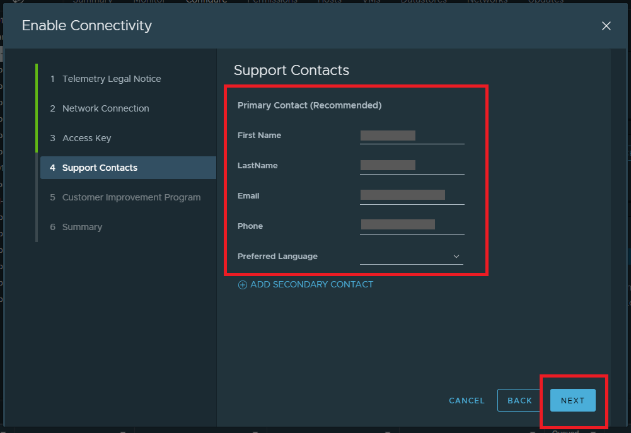Select the Network Connection step
The height and width of the screenshot is (433, 631).
click(106, 108)
